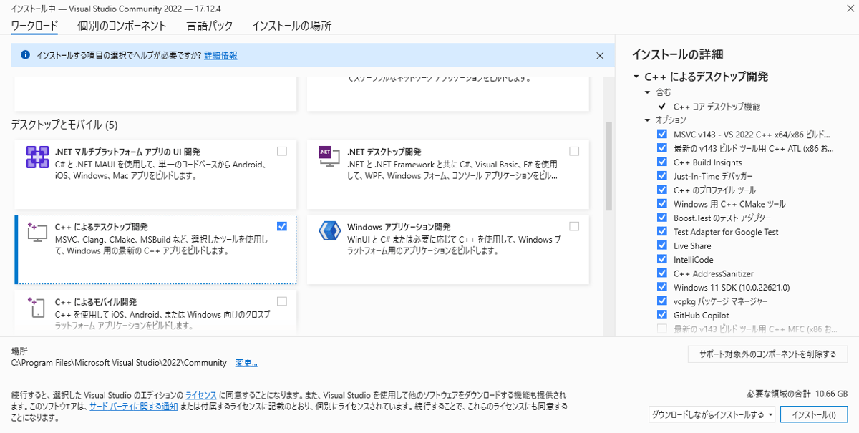Click the 変更 link beside install path
The height and width of the screenshot is (433, 859).
pos(246,363)
